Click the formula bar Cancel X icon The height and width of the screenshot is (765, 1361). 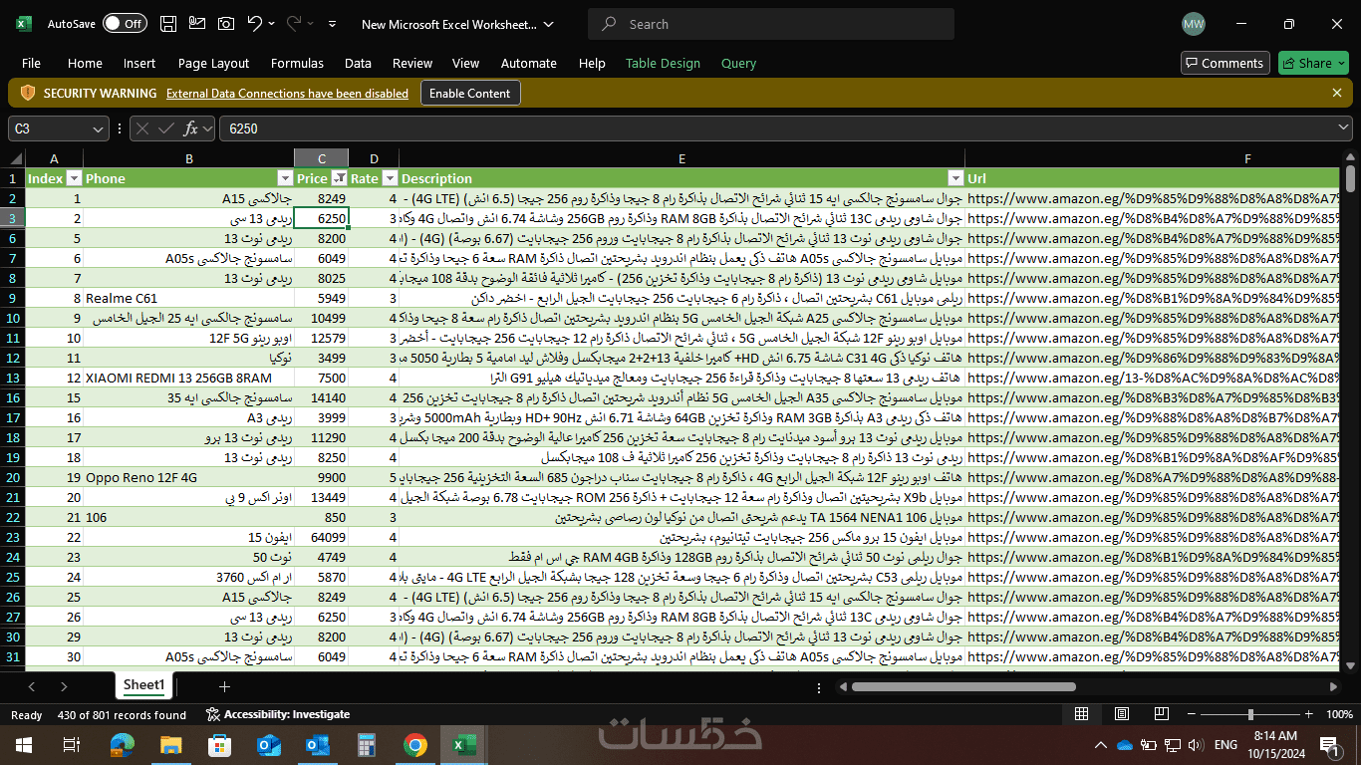pos(141,128)
